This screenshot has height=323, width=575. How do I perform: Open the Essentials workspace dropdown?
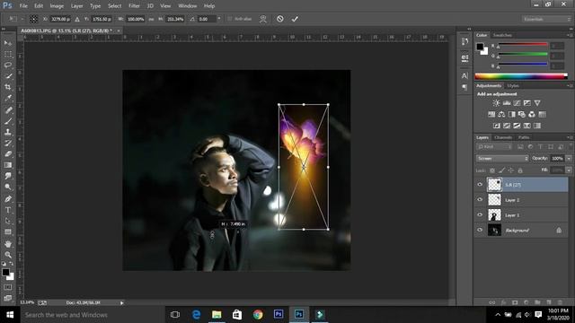coord(546,19)
